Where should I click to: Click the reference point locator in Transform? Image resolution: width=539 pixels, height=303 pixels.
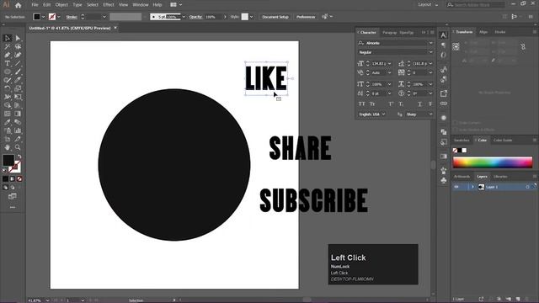point(456,47)
